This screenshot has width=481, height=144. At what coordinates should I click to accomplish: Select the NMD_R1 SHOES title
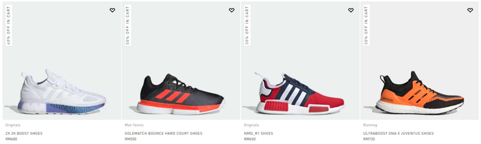point(259,133)
